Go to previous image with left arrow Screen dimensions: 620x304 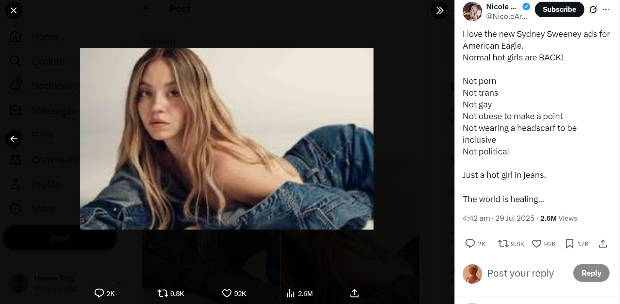(x=14, y=139)
